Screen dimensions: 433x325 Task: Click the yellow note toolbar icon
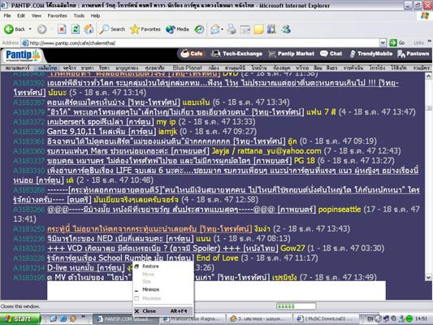[258, 29]
